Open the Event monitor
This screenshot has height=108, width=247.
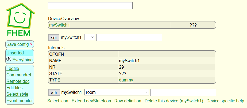click(20, 101)
